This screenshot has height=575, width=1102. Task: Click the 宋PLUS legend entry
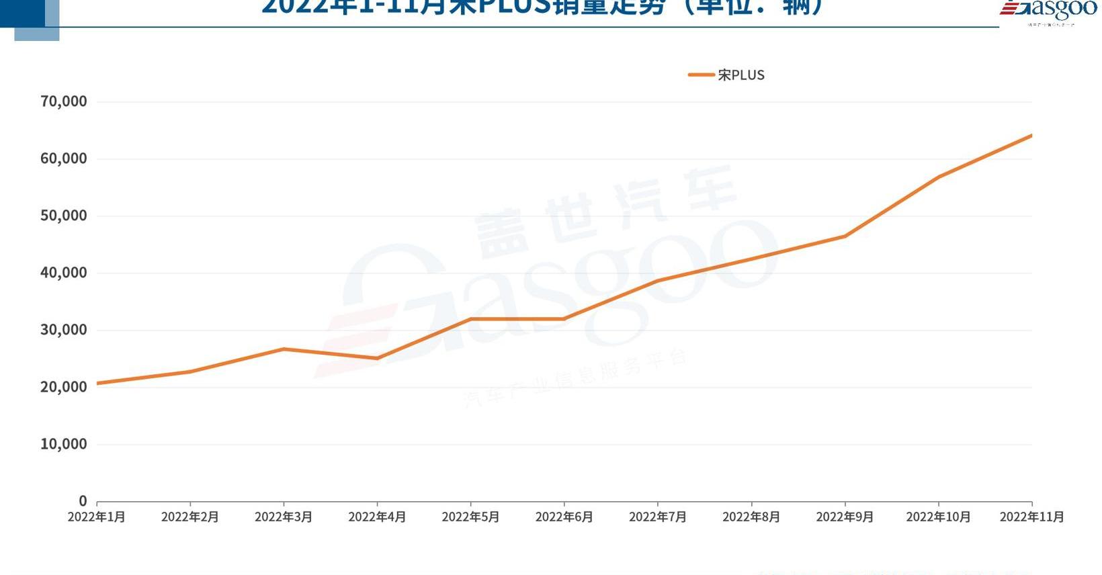pos(726,75)
